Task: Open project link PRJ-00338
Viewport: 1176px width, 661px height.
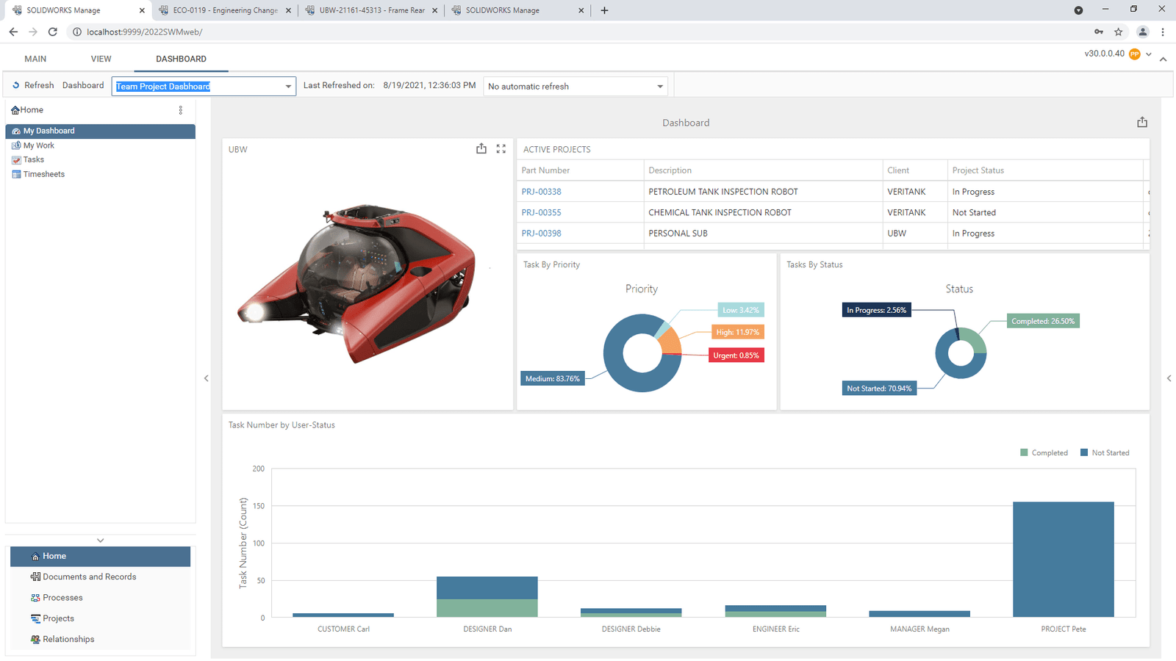Action: [541, 192]
